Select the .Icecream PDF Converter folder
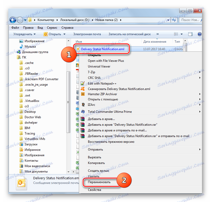 (x=41, y=79)
